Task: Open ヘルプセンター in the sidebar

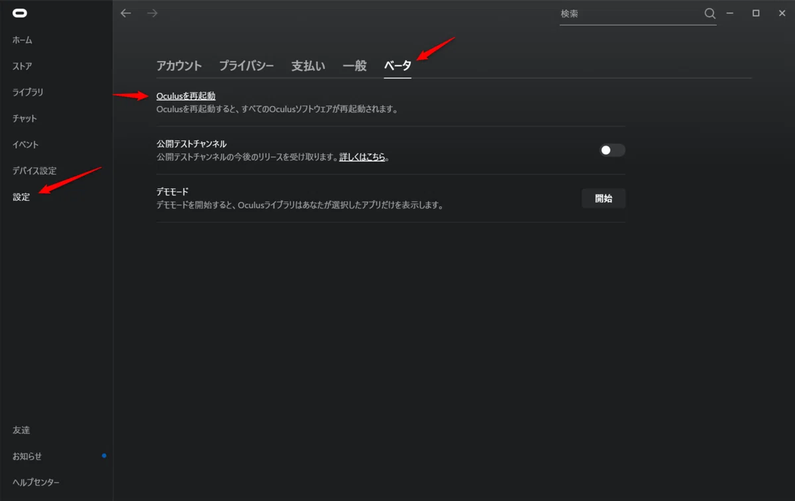Action: [x=36, y=482]
